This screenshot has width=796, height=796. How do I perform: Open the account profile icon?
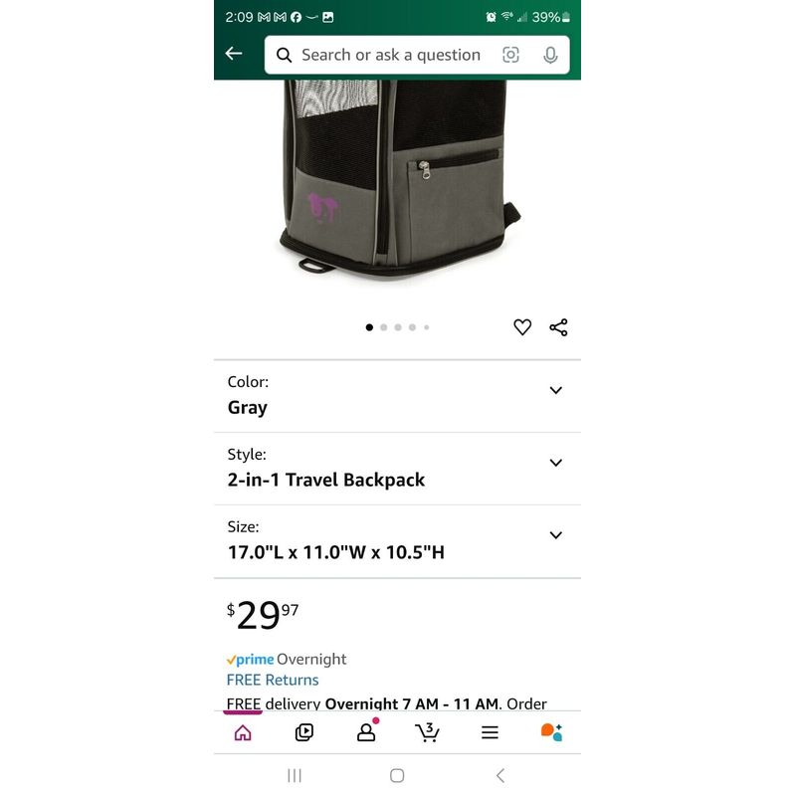click(366, 731)
